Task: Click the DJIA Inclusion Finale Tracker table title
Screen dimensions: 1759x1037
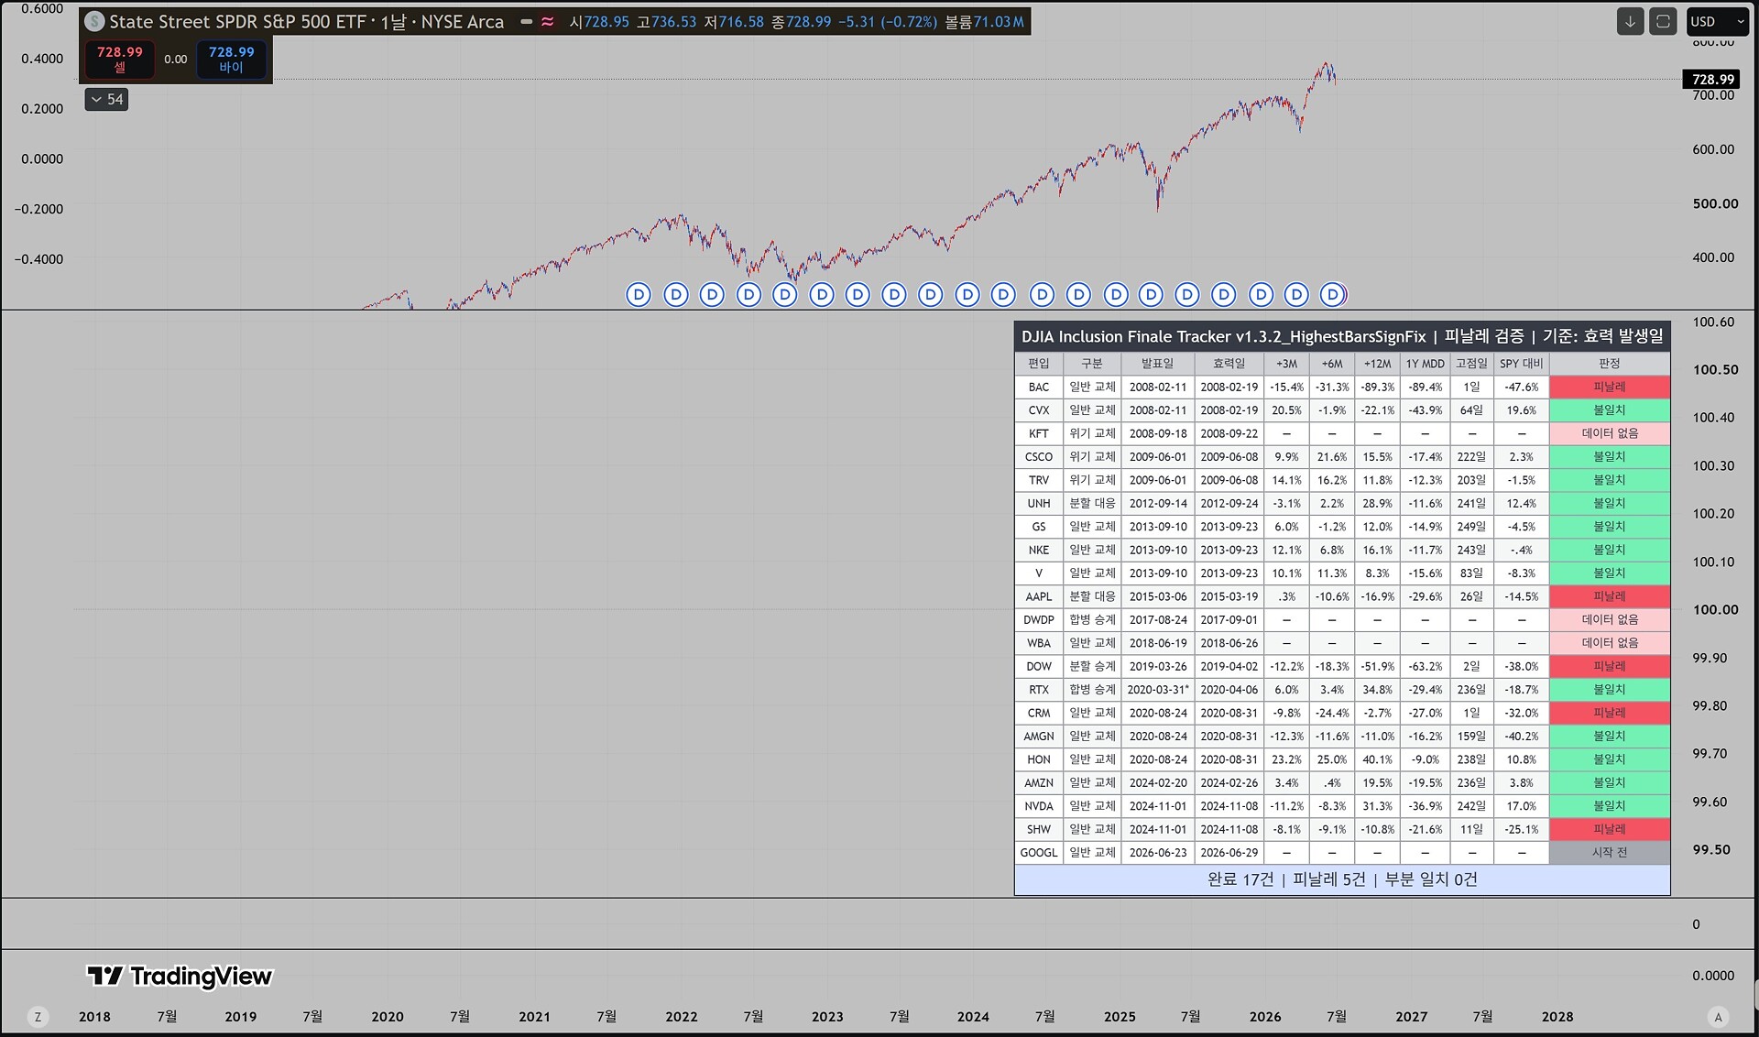Action: click(x=1342, y=336)
